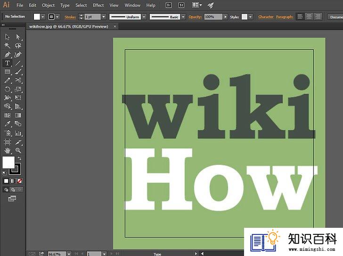This screenshot has width=343, height=256.
Task: Select the Lasso tool
Action: tap(18, 46)
